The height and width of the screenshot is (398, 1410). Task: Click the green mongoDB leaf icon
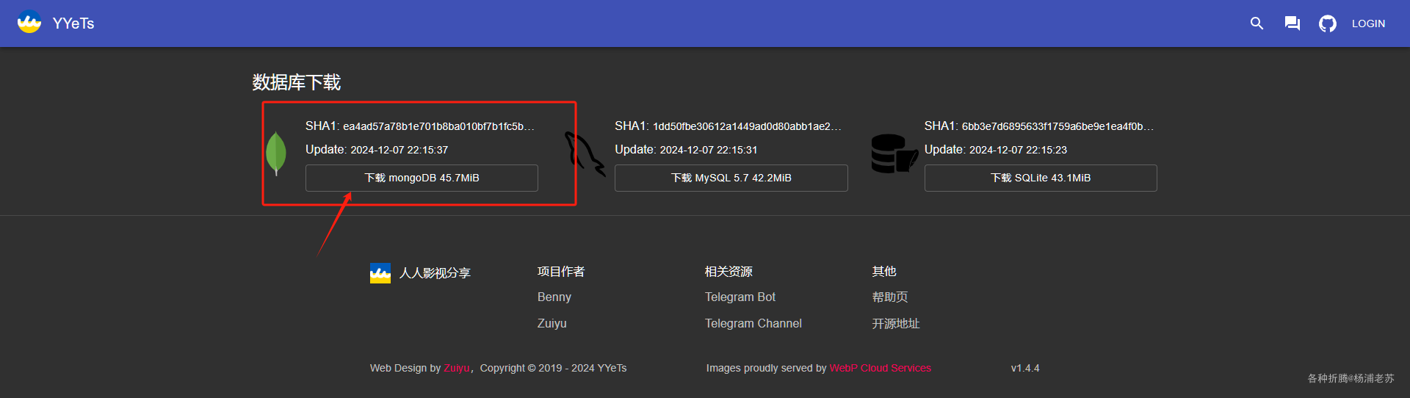pyautogui.click(x=276, y=153)
